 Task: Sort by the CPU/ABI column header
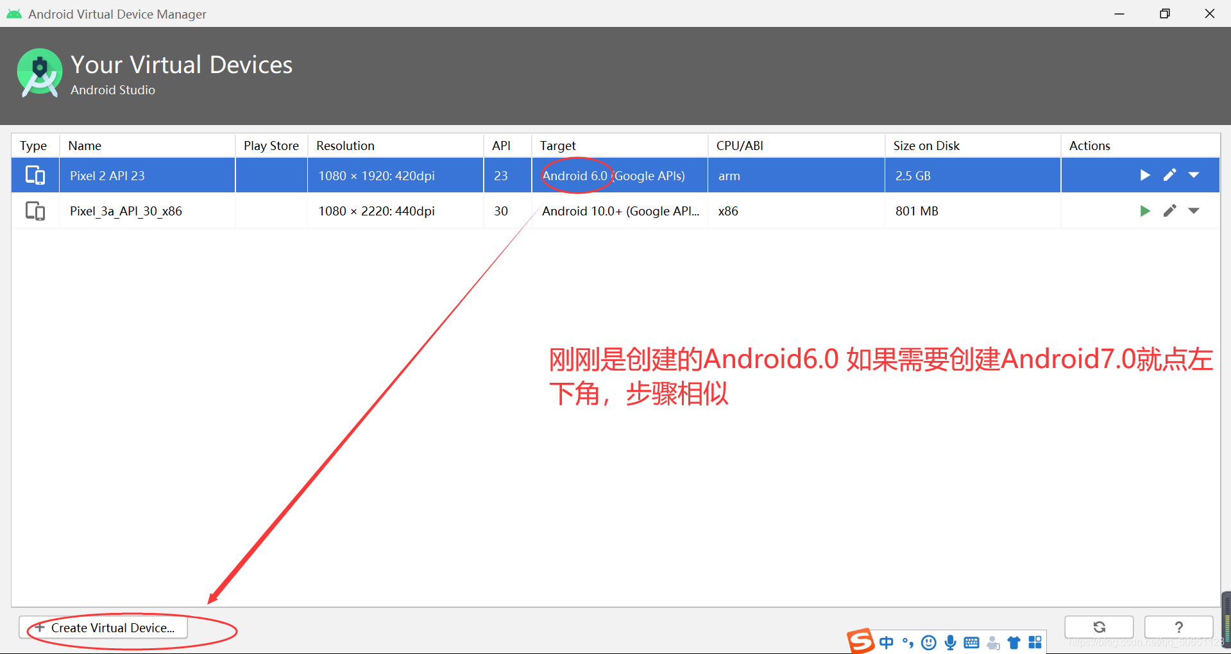pos(796,146)
